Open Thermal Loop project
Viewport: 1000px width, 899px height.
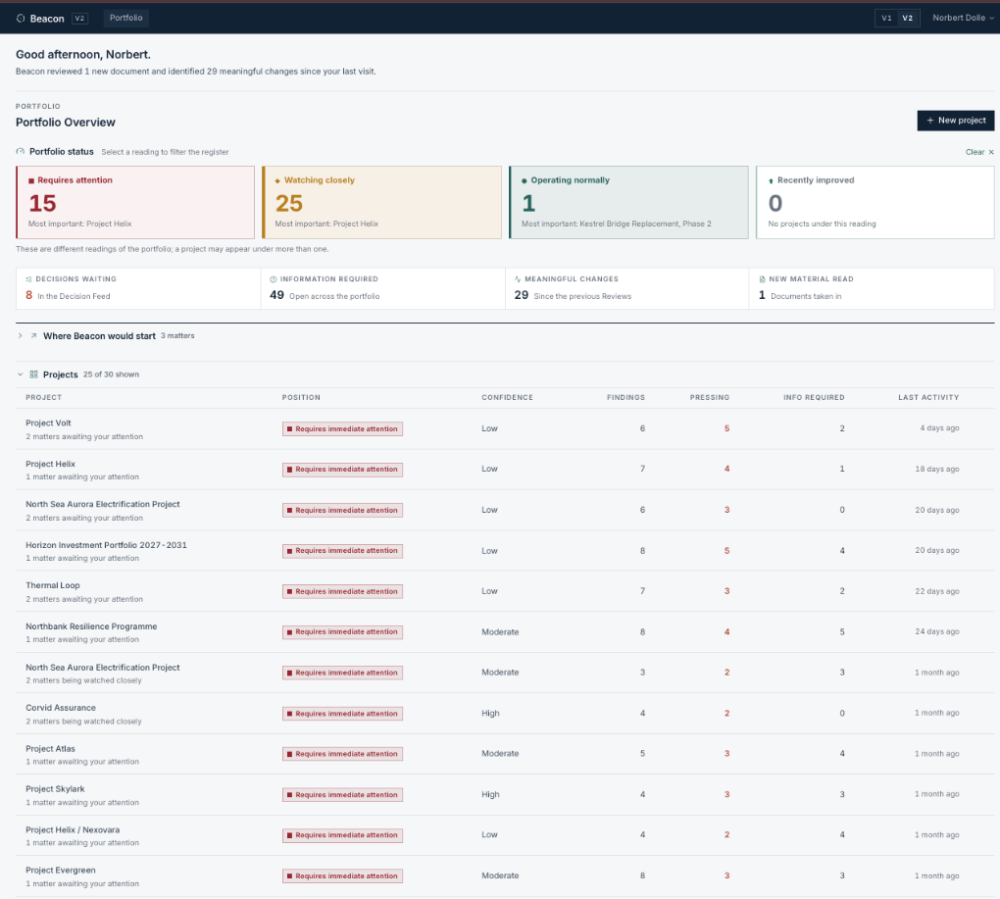point(505,592)
